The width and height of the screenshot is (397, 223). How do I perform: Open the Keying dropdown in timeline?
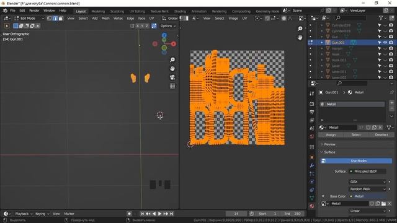42,214
